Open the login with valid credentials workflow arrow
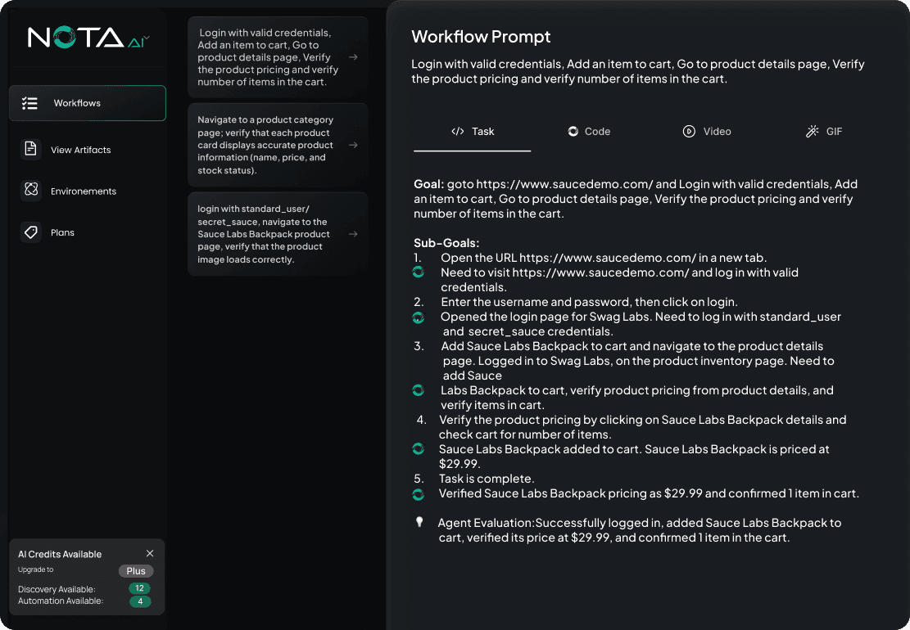This screenshot has width=910, height=630. tap(353, 57)
